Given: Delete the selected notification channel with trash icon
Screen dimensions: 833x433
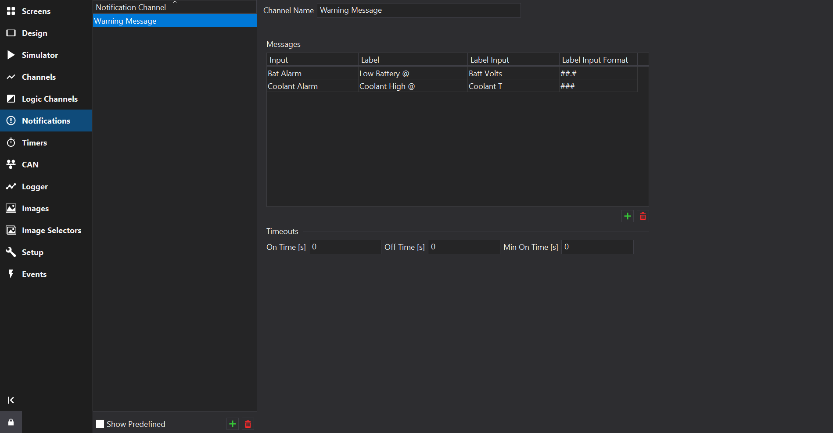Looking at the screenshot, I should click(x=248, y=424).
